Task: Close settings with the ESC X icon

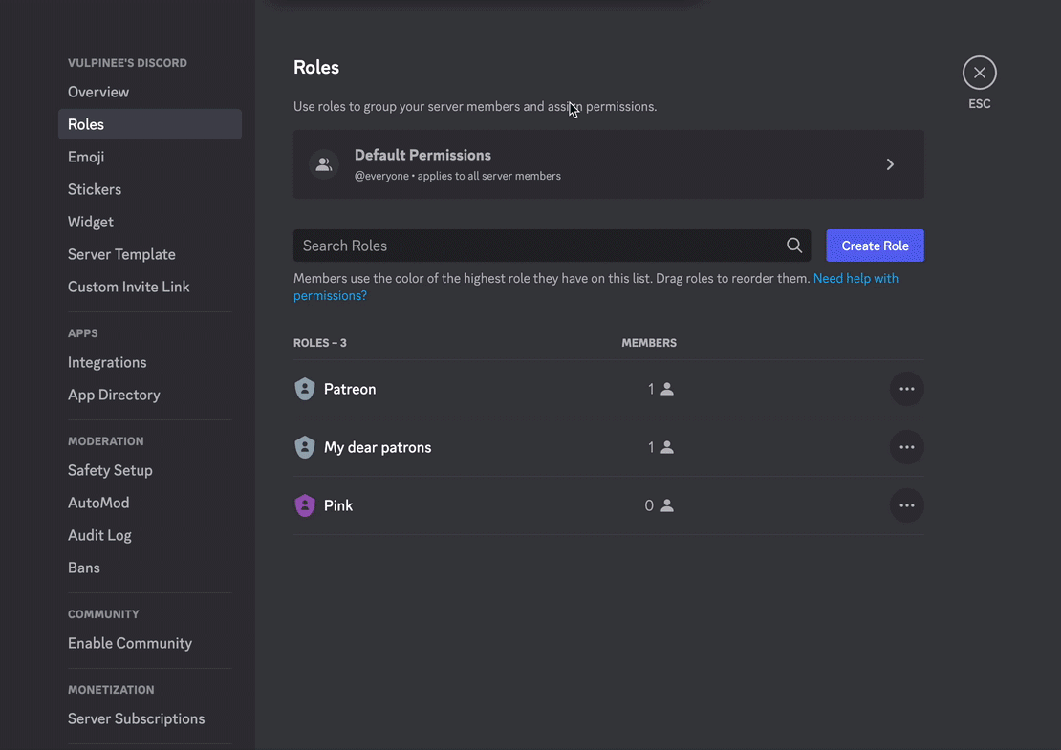Action: [x=979, y=73]
